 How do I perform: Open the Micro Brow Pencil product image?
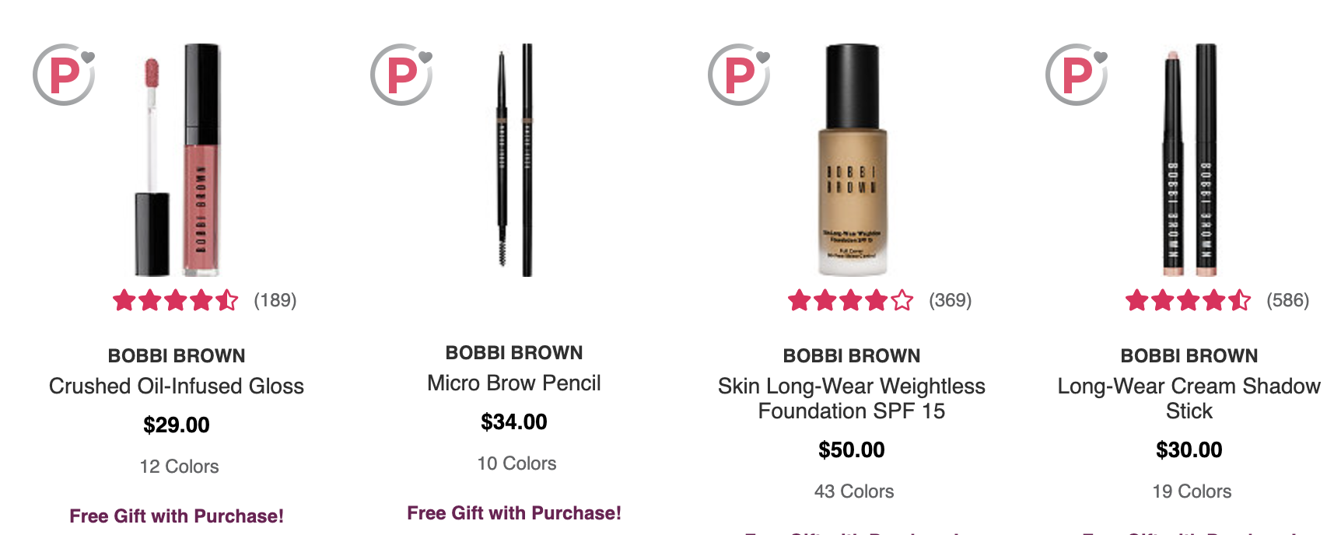click(515, 160)
